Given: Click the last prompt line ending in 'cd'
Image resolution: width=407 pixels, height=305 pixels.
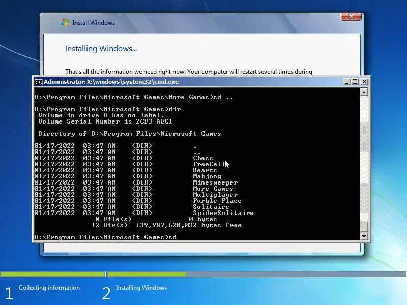Looking at the screenshot, I should 105,237.
